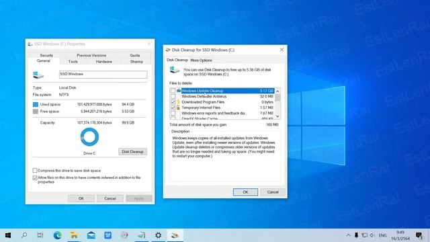The image size is (430, 242).
Task: Click Windows Update Cleanup item icon
Action: 179,91
